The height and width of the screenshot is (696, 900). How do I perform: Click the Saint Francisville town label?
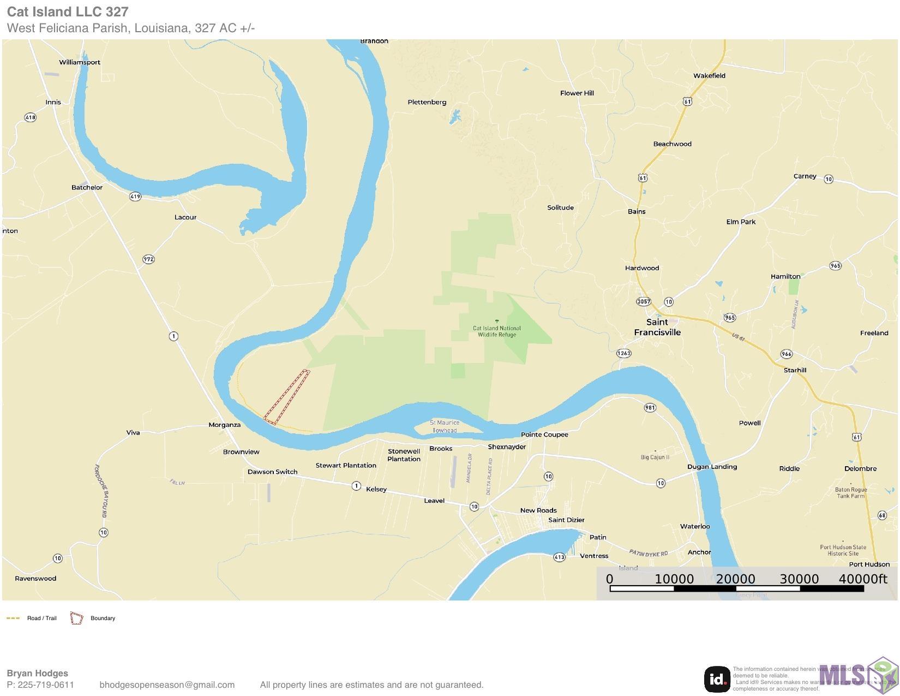tap(657, 327)
